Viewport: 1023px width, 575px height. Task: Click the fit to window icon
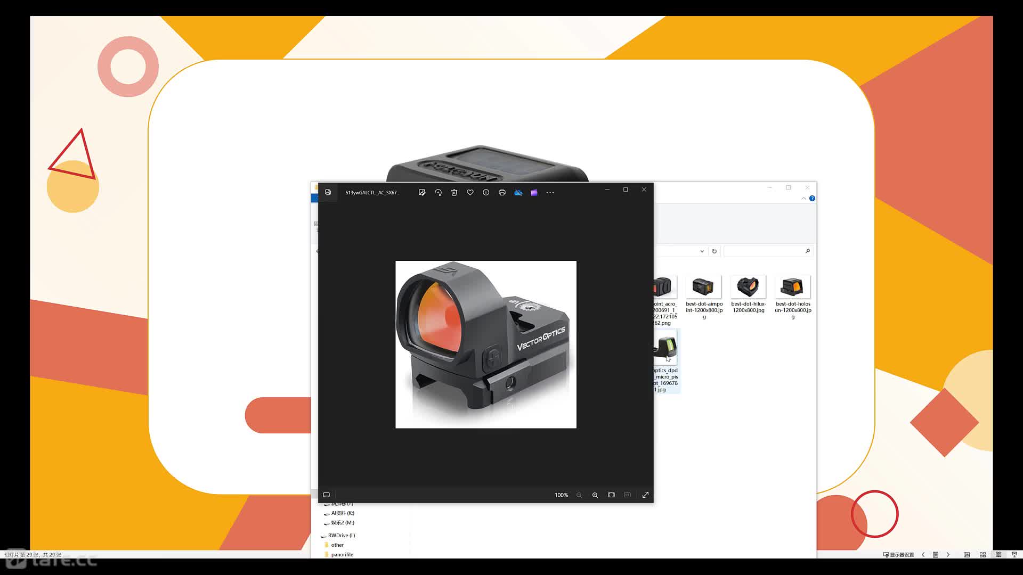[x=611, y=495]
